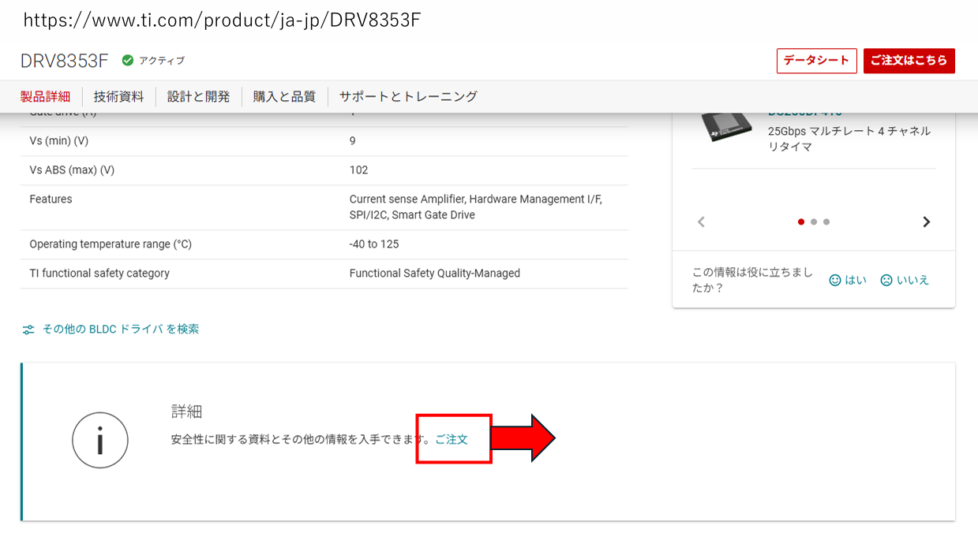Click the 25Gbps マルチレート 4 チャネル リタイマ text
978x540 pixels.
[x=849, y=139]
